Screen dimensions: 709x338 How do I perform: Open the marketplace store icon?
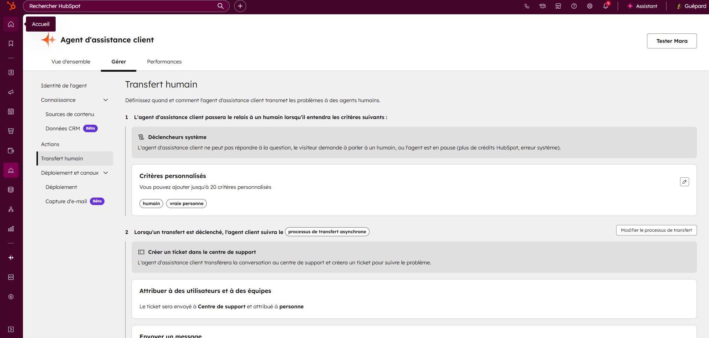558,6
